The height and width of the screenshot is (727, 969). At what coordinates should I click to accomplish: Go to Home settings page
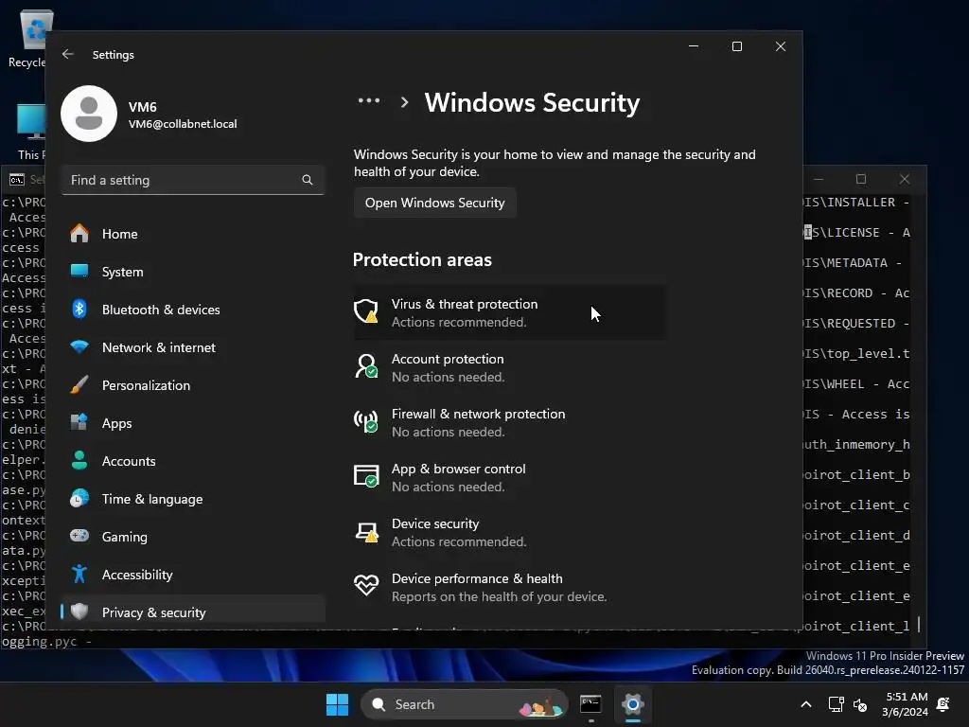click(193, 234)
